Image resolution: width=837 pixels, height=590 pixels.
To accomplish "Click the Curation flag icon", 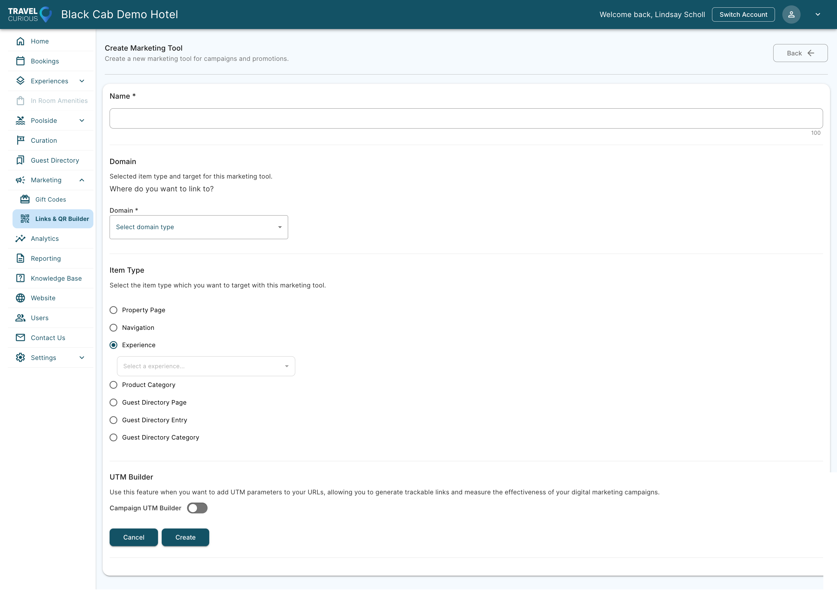I will point(20,140).
